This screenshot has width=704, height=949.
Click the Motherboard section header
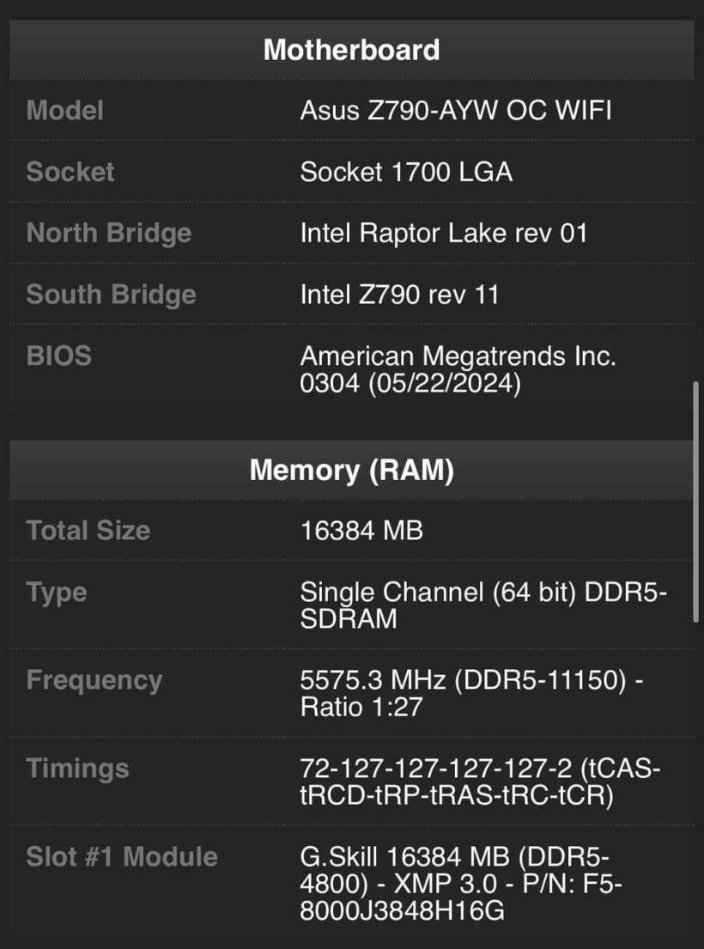pos(351,50)
